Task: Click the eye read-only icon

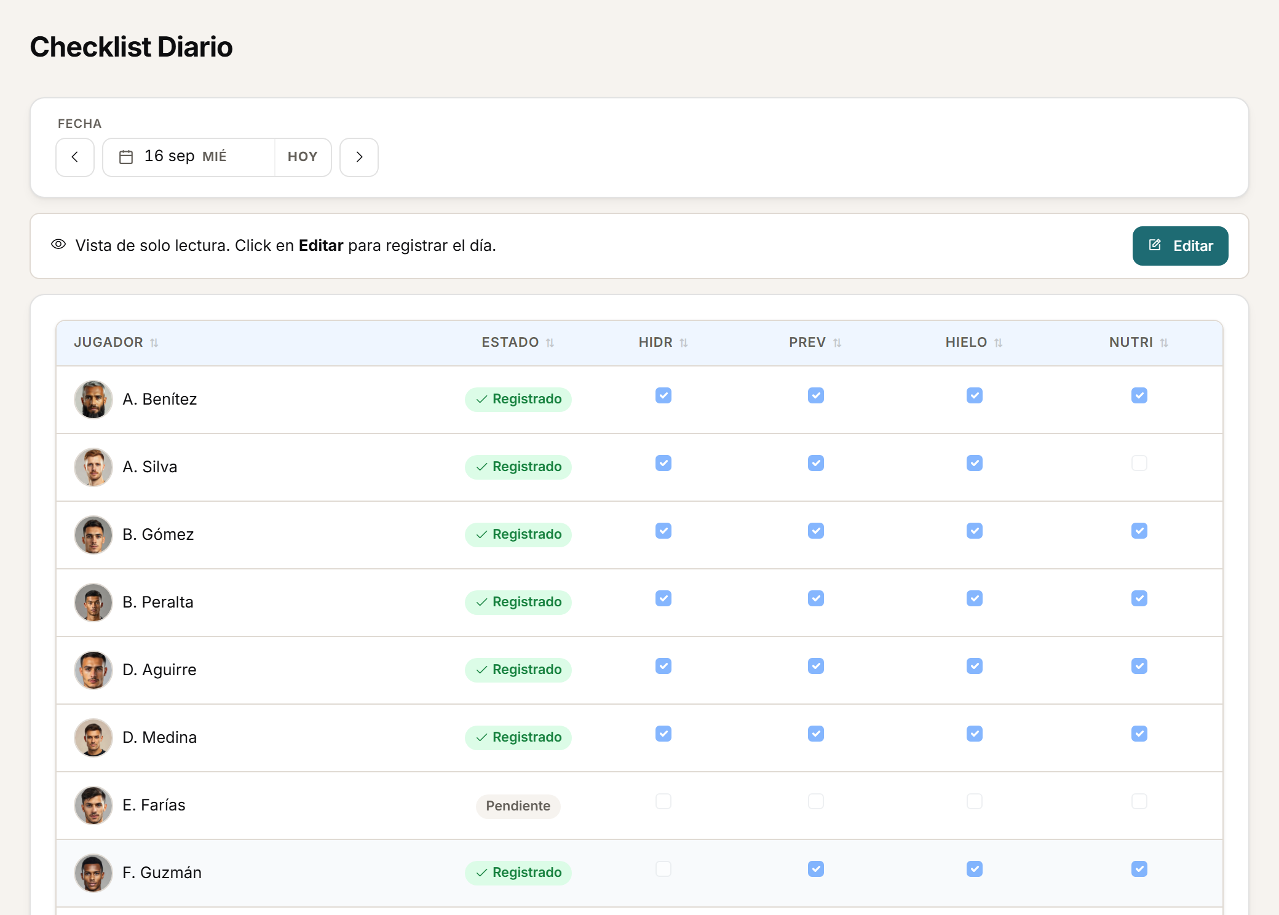Action: [58, 245]
